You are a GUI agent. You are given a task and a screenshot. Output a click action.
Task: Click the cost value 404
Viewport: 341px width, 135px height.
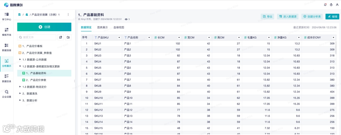pos(332,92)
